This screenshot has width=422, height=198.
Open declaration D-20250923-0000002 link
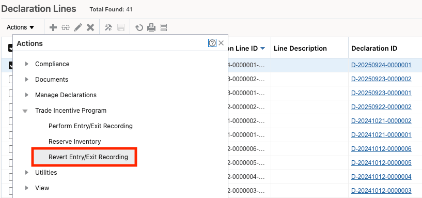pos(381,79)
